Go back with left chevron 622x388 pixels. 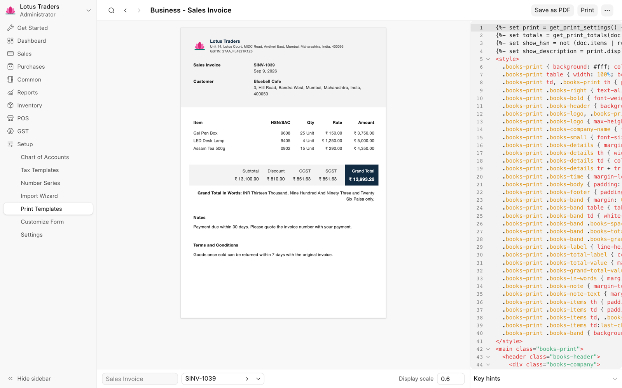coord(125,10)
